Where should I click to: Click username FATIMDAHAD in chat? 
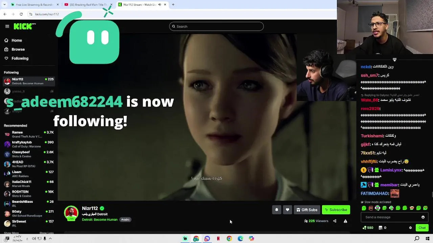pos(374,194)
